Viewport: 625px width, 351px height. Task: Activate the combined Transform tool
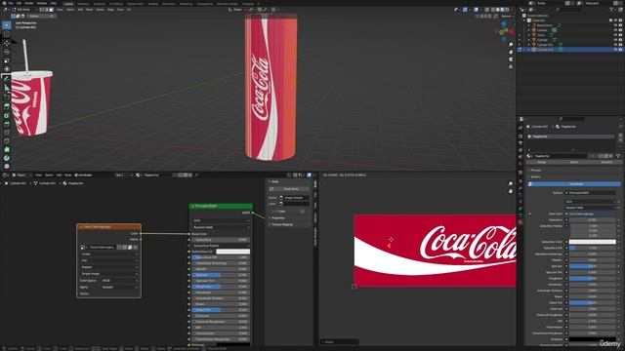pyautogui.click(x=7, y=69)
